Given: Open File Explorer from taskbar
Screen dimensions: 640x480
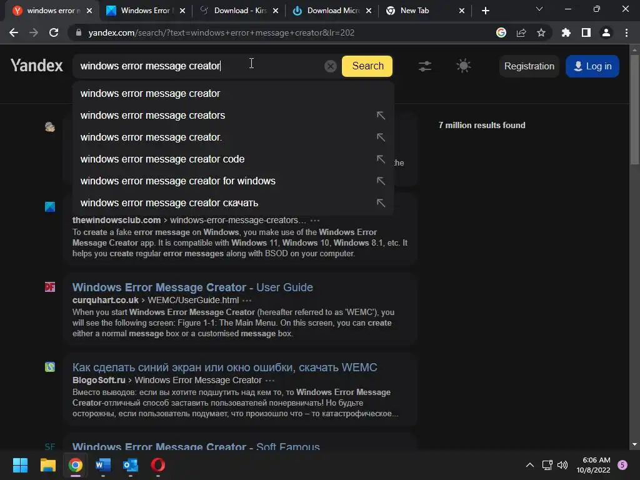Looking at the screenshot, I should tap(47, 465).
